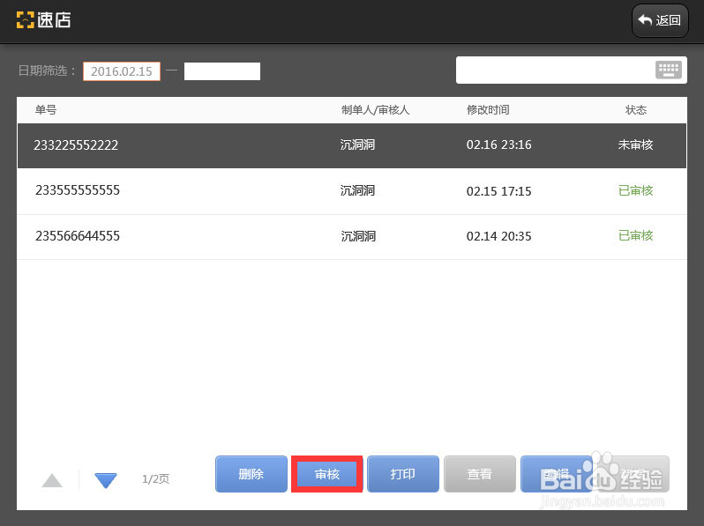
Task: Go back with the 返回 button
Action: pos(660,20)
